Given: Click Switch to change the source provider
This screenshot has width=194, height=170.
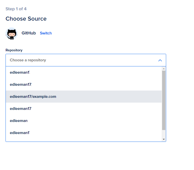Looking at the screenshot, I should (46, 33).
